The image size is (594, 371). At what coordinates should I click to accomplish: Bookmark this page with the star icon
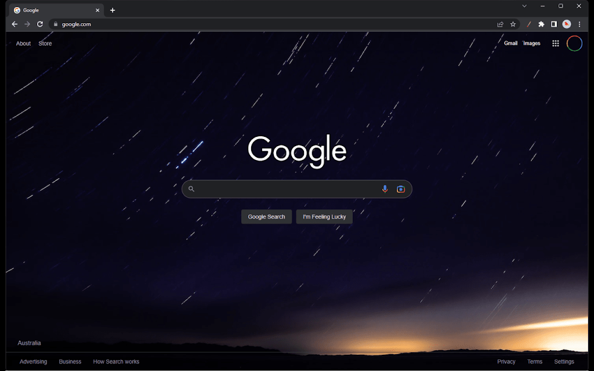[513, 24]
